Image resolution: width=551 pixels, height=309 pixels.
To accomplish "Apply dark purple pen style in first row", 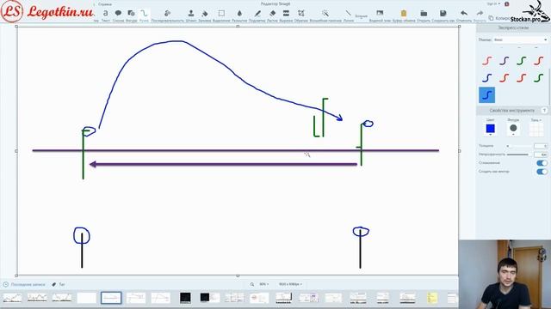I will 505,61.
